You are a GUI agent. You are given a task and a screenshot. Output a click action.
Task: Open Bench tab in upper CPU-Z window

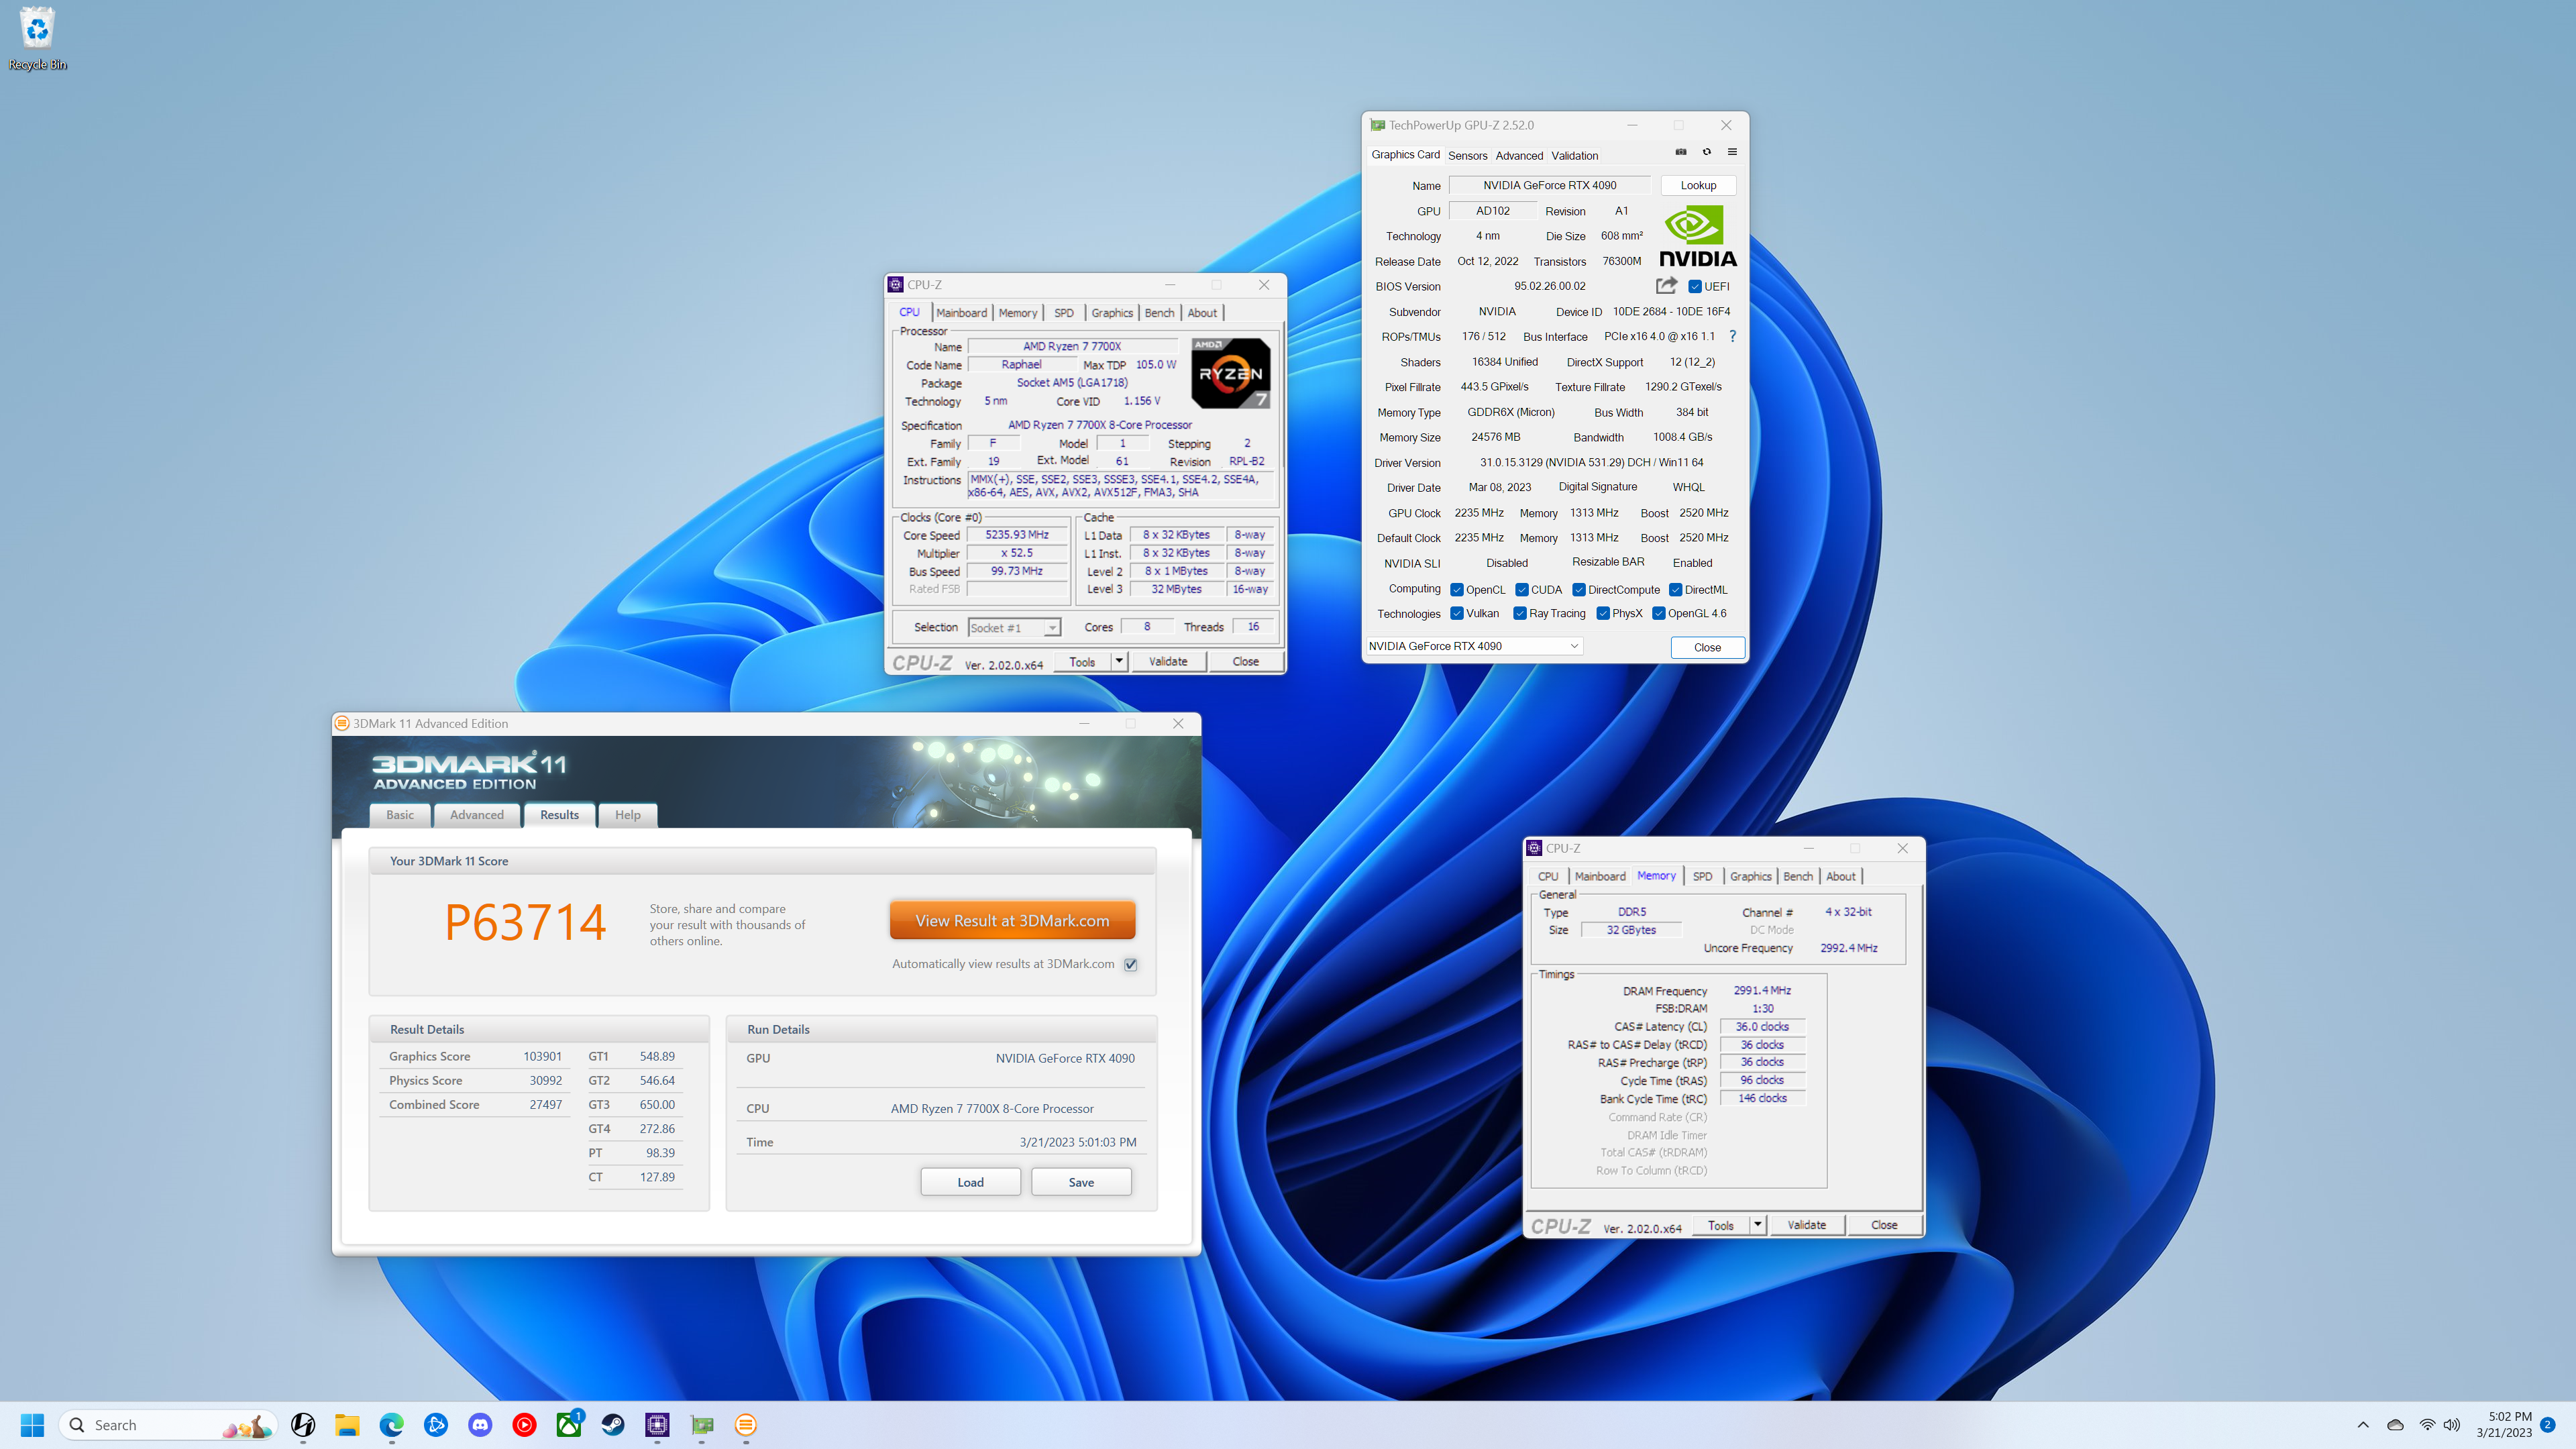point(1159,313)
